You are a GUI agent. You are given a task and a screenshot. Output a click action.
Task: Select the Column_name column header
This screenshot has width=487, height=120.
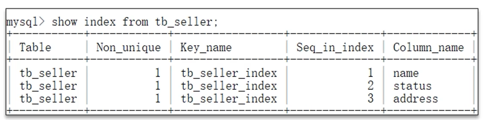click(x=428, y=48)
